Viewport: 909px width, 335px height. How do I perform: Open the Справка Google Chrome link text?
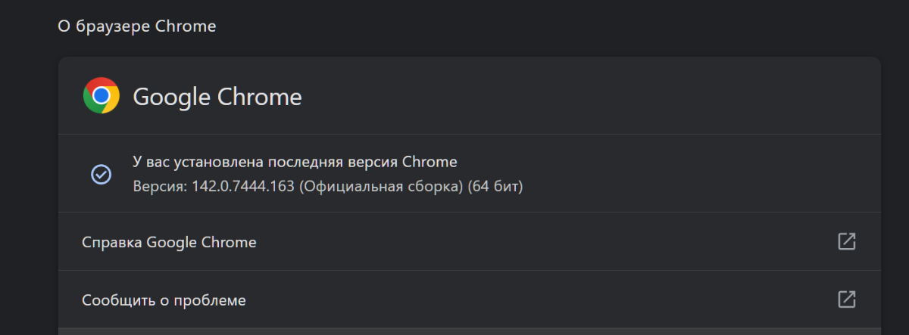(x=169, y=243)
